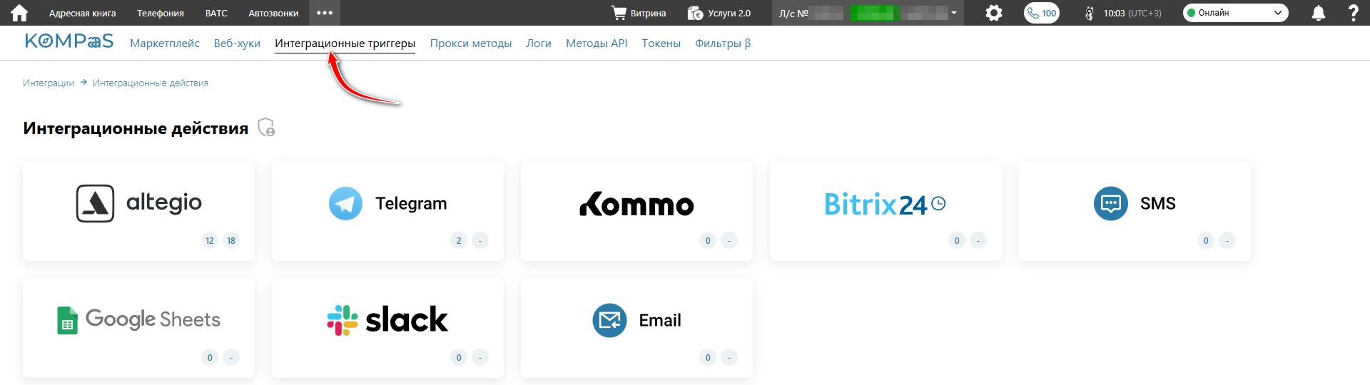Screen dimensions: 1370x385
Task: Open Телефония menu item
Action: pos(161,13)
